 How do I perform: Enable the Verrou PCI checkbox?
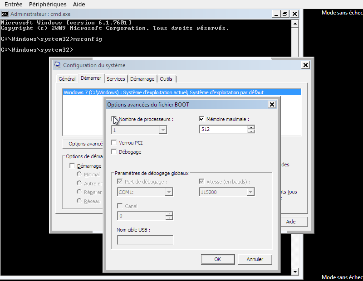[114, 142]
